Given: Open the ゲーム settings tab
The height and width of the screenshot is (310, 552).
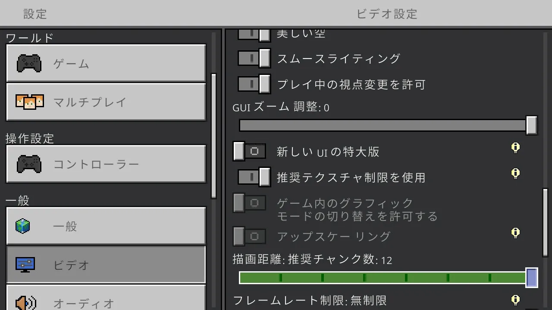Looking at the screenshot, I should tap(106, 64).
